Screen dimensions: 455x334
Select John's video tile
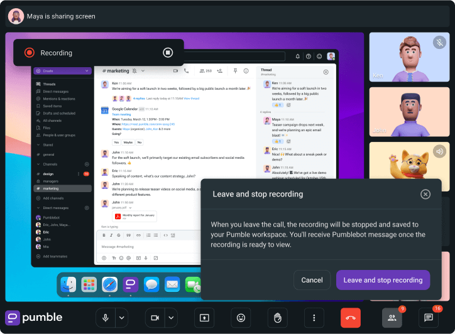409,112
